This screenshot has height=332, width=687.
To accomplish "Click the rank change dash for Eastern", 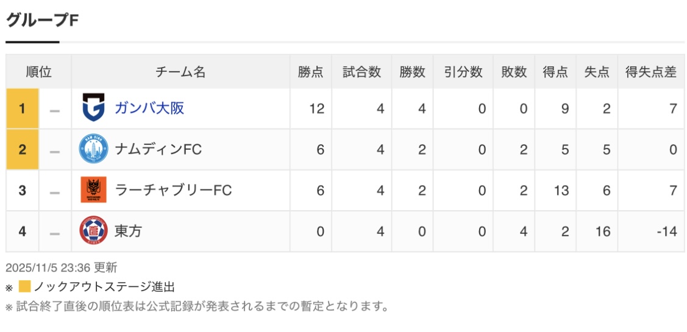I will point(55,232).
